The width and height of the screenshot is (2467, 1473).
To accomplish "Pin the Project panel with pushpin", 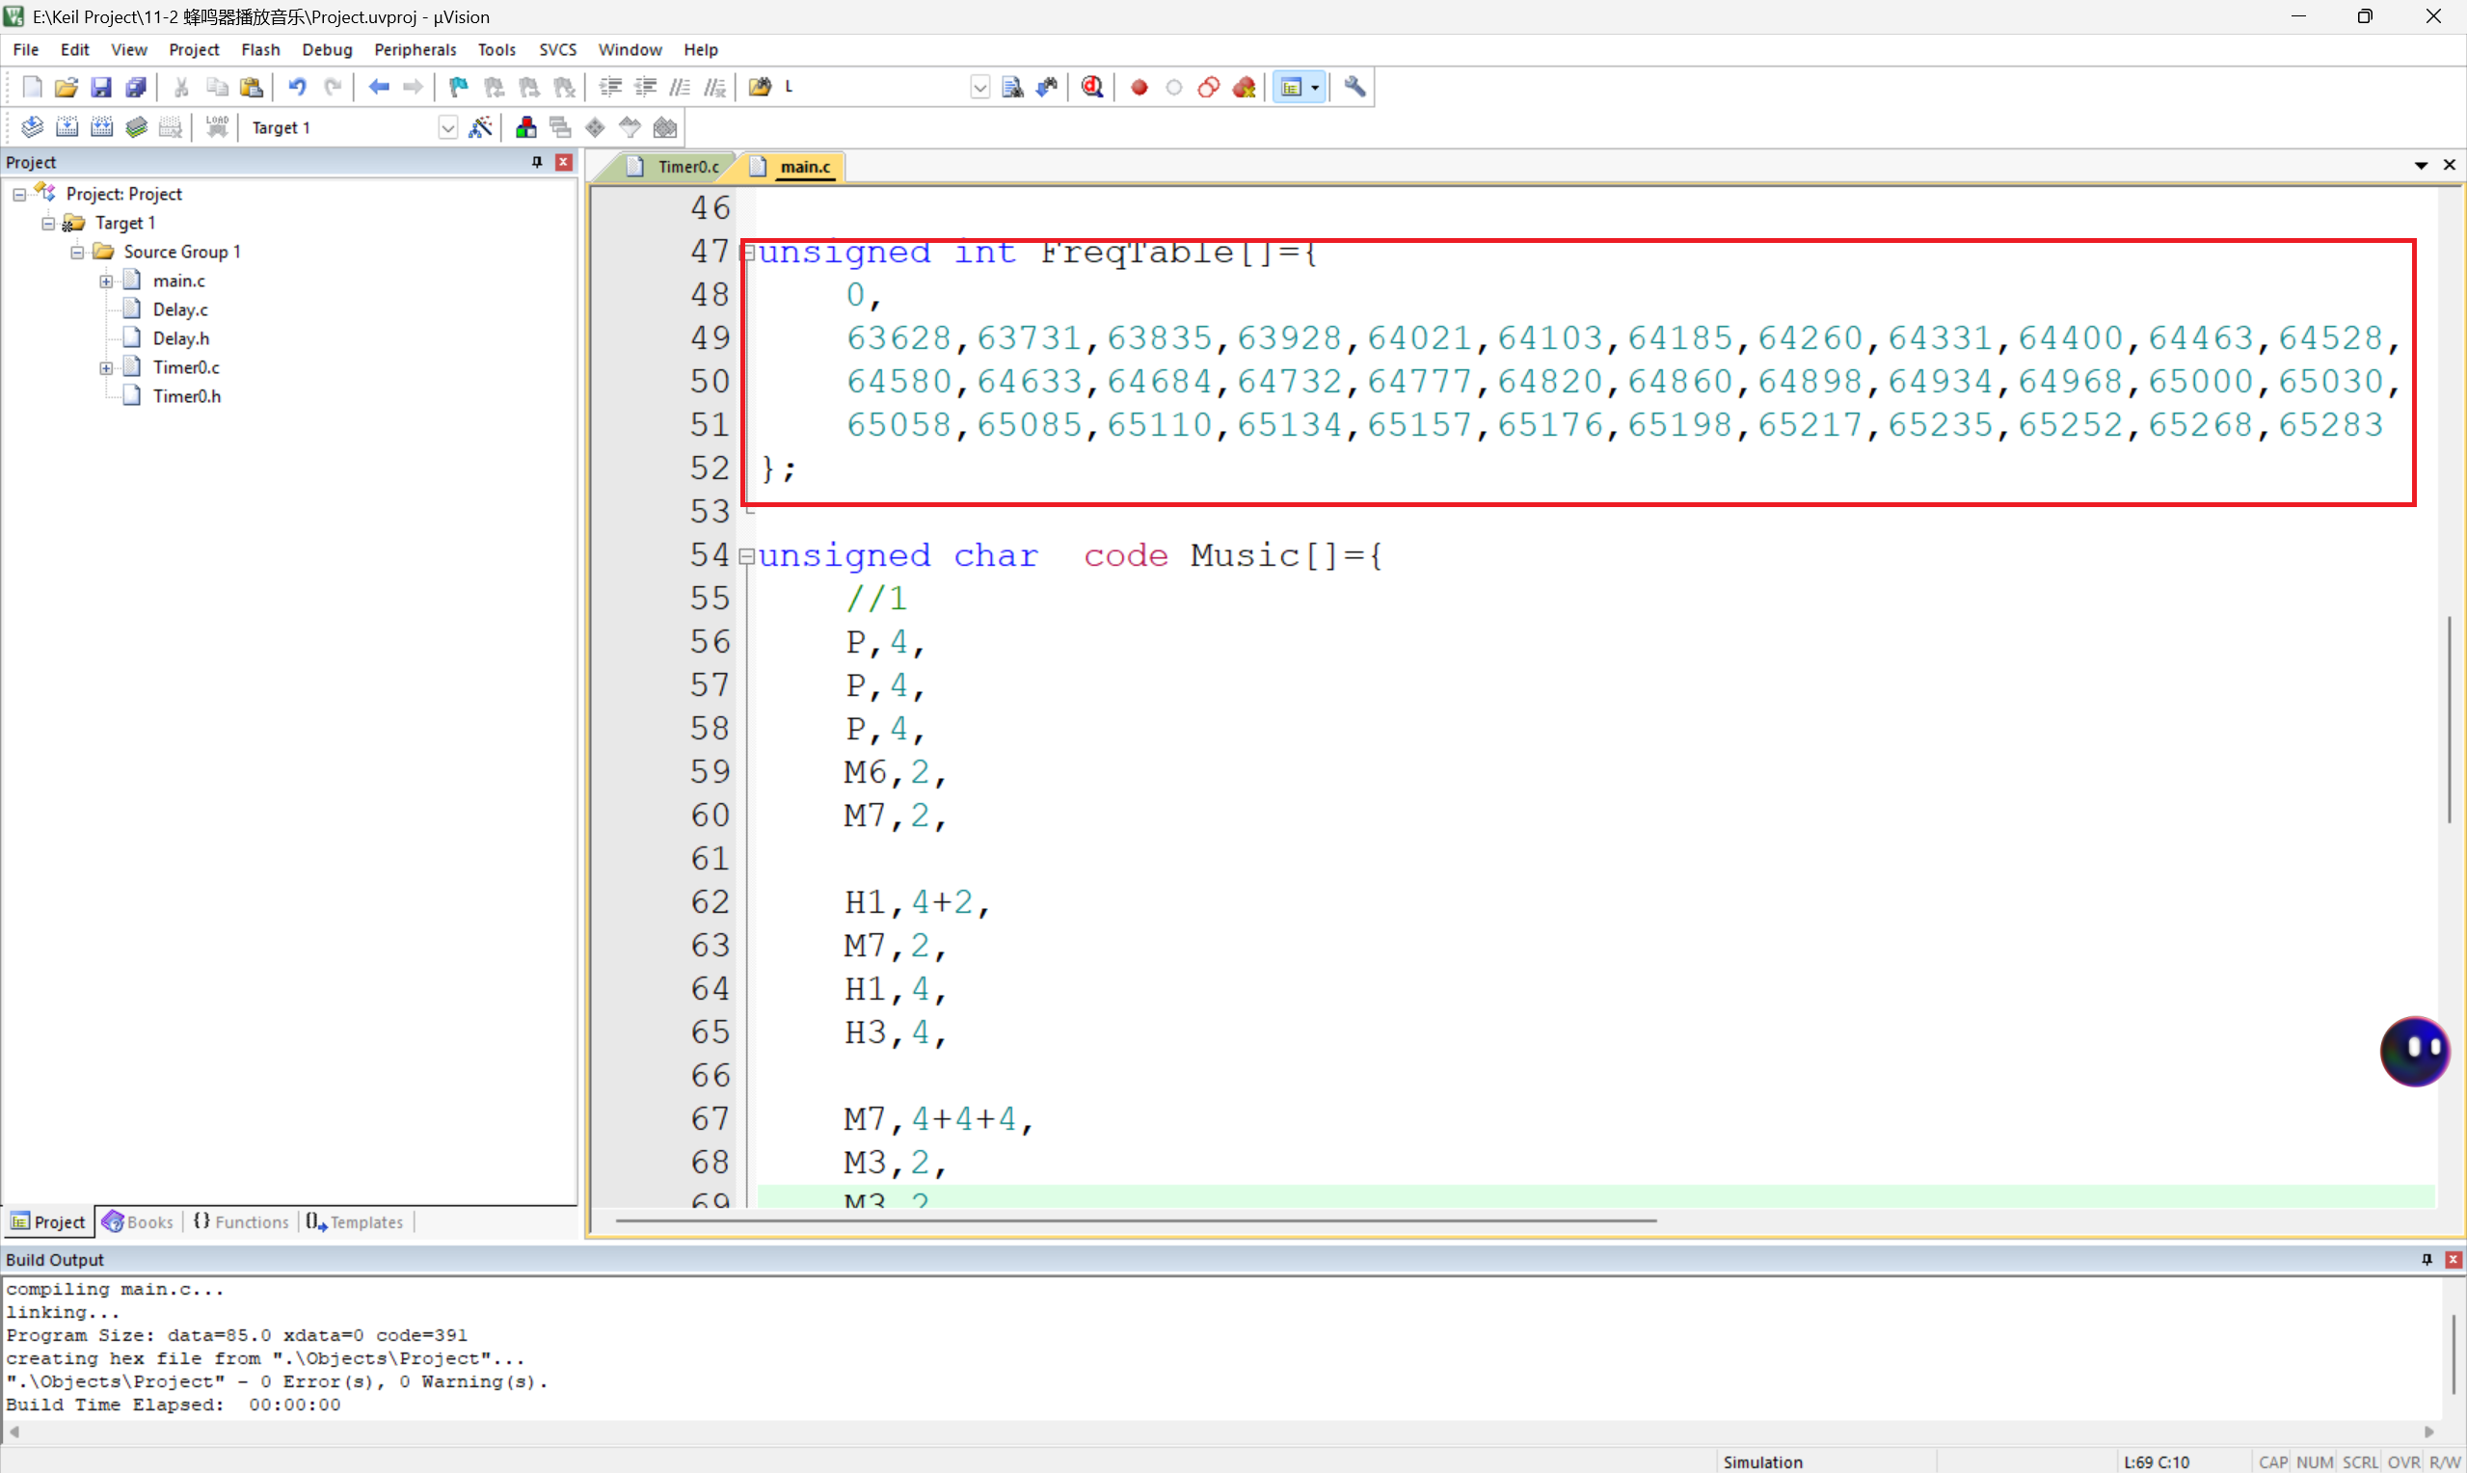I will click(537, 162).
